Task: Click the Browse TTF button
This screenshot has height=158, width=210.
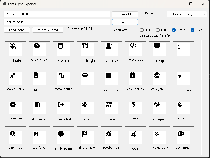Action: click(x=125, y=14)
